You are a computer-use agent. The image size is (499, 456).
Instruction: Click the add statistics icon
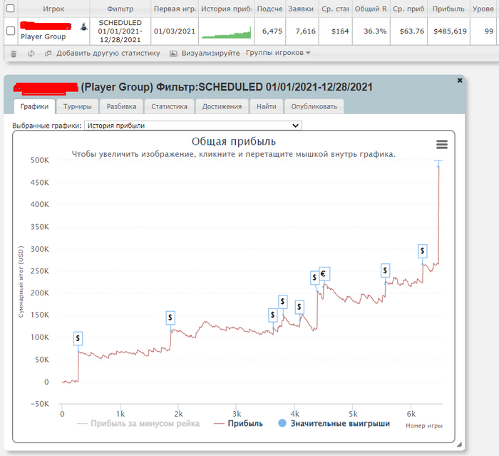(48, 54)
